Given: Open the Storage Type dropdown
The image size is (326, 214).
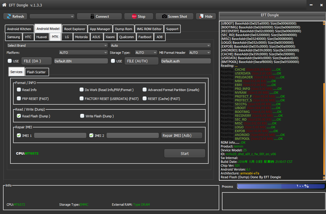Looking at the screenshot, I should coord(146,53).
